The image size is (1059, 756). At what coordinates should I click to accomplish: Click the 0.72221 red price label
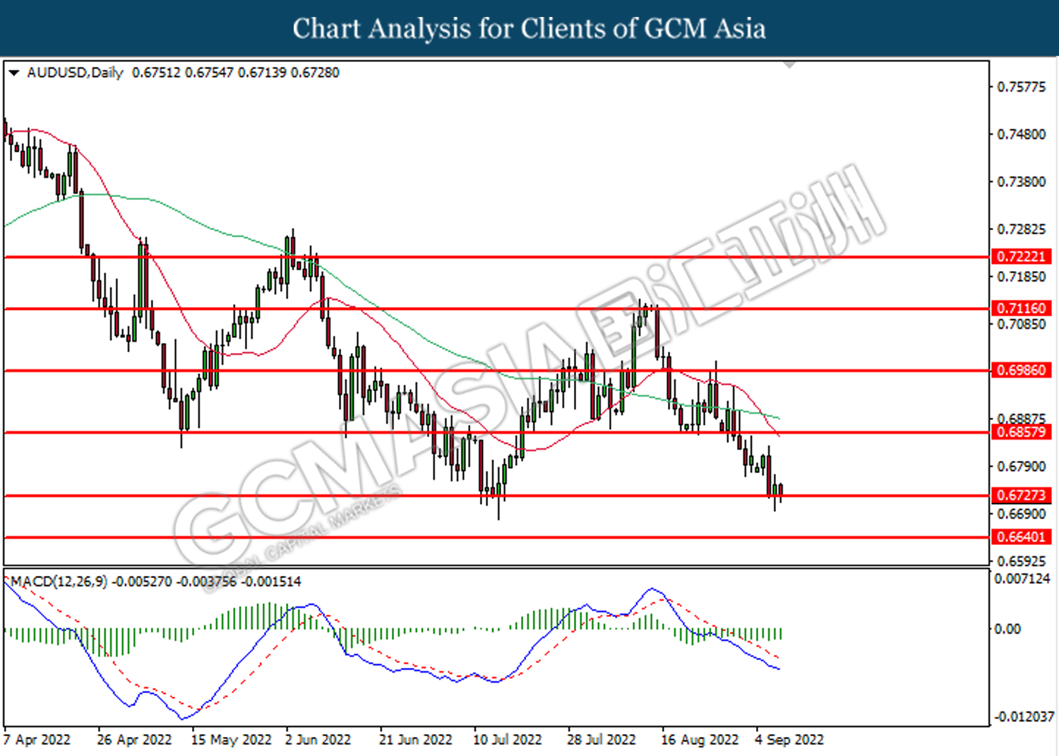1021,257
